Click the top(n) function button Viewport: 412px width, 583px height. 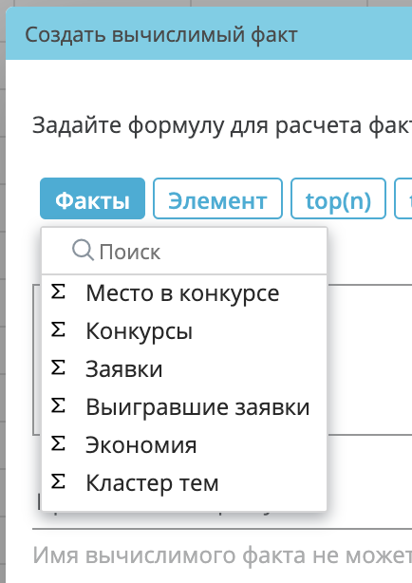click(x=338, y=198)
